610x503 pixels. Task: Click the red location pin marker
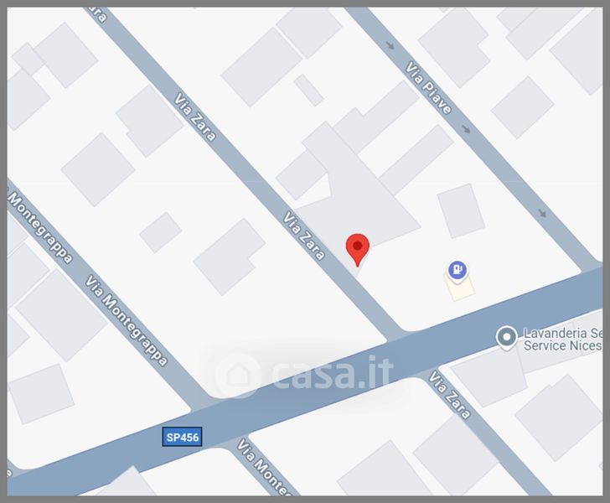click(x=358, y=250)
